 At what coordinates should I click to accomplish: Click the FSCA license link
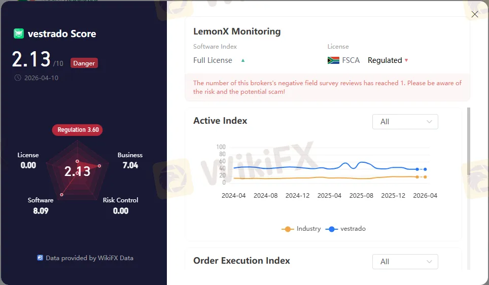click(x=351, y=60)
